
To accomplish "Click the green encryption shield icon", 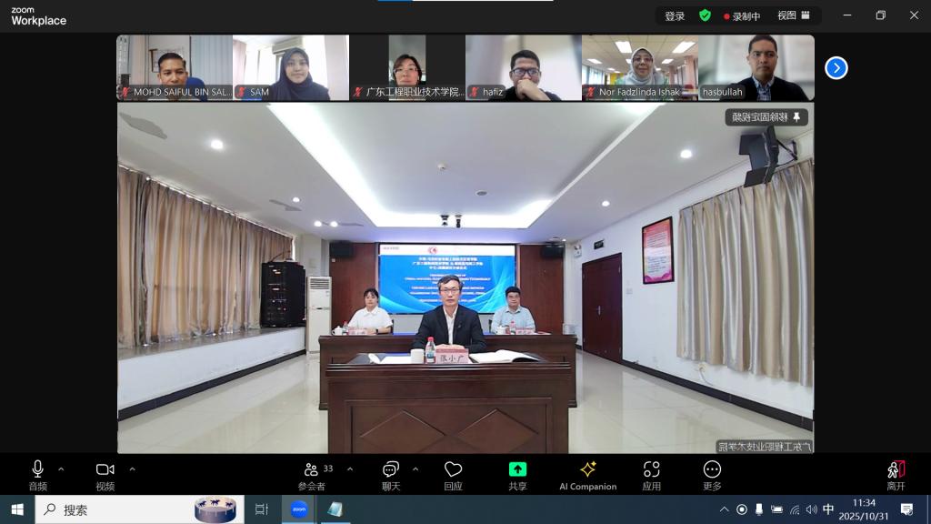I will click(705, 15).
